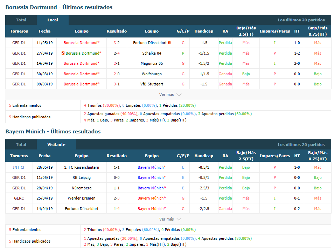Click 3-2 result for 11/05/19 Dortmund match
This screenshot has height=251, width=334.
[x=117, y=43]
